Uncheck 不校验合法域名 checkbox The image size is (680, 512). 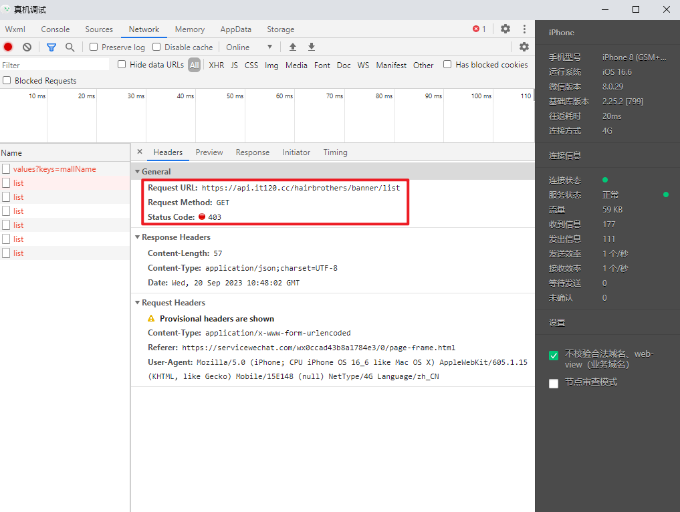pyautogui.click(x=554, y=356)
